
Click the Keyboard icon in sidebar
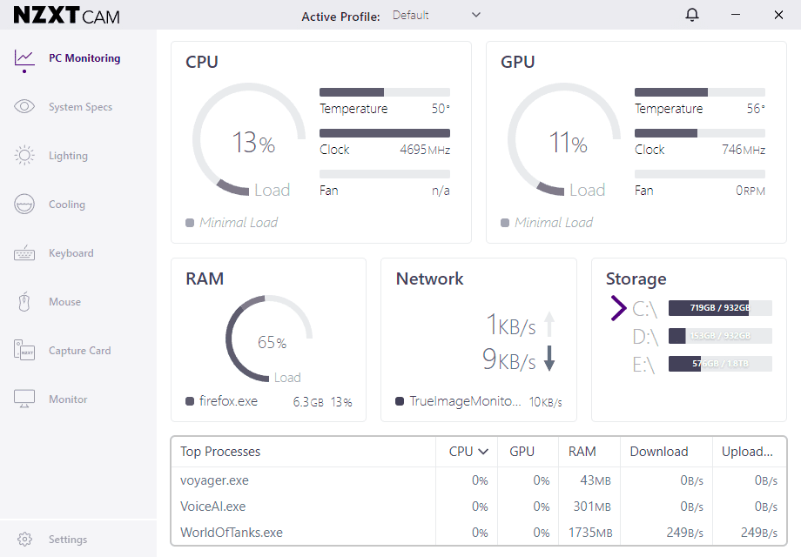(24, 253)
